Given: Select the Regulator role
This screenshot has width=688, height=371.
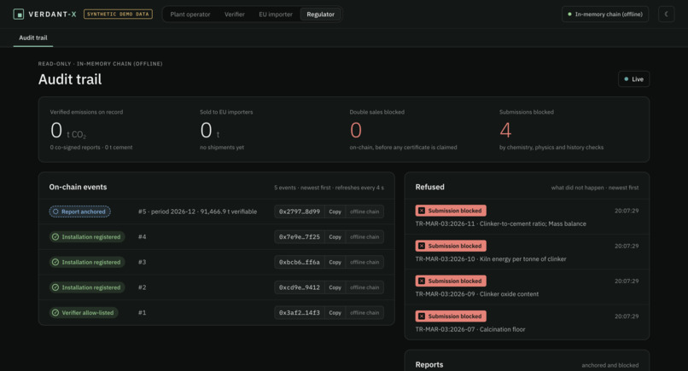Looking at the screenshot, I should click(x=320, y=14).
